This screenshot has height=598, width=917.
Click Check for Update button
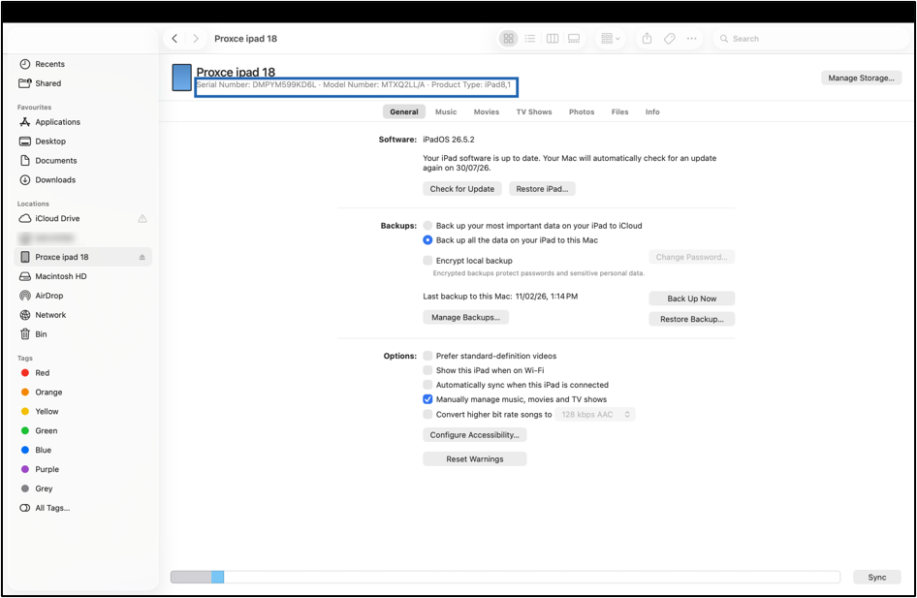(462, 189)
